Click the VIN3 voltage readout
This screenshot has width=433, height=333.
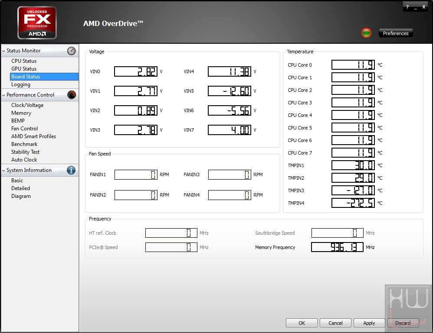pos(136,130)
